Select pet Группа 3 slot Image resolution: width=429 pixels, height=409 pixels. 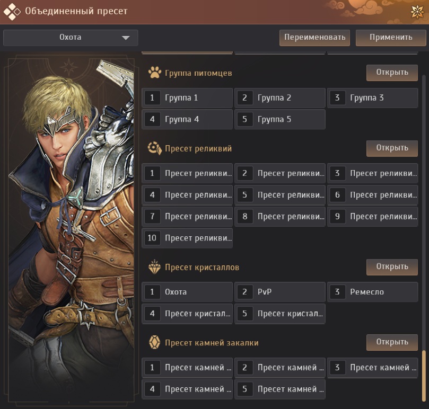point(372,98)
